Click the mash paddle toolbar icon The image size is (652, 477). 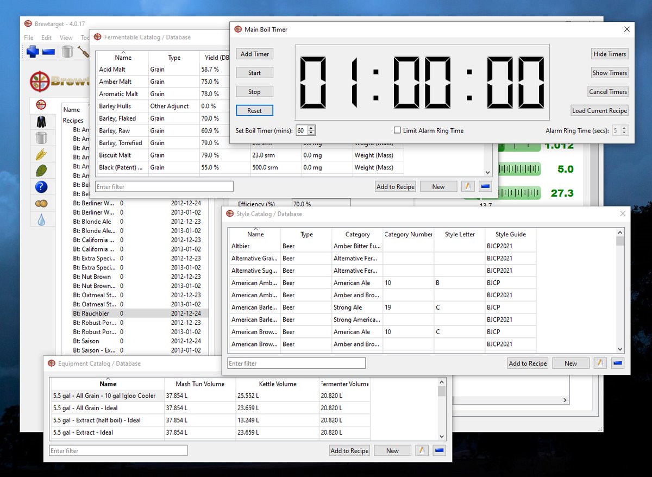pos(84,52)
